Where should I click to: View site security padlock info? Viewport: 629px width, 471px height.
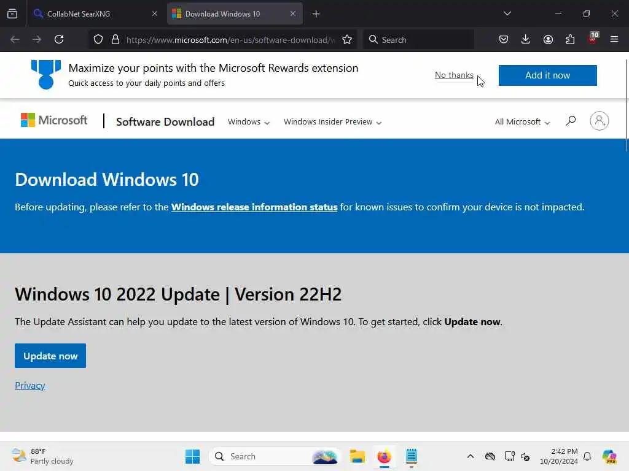click(115, 39)
